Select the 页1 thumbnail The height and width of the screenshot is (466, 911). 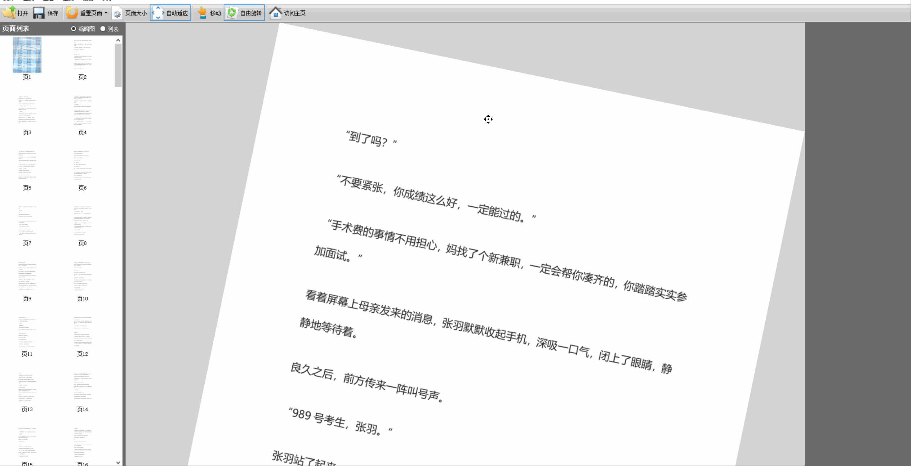pos(27,55)
